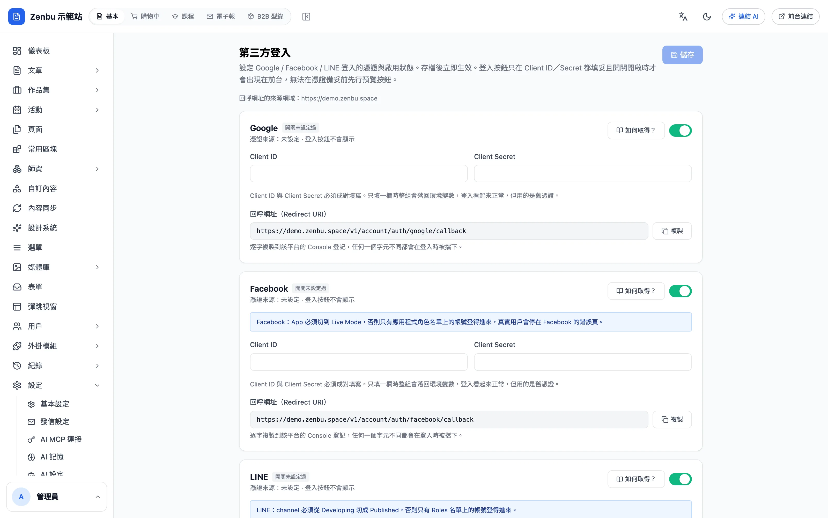Switch to 購物車 tab
828x518 pixels.
145,16
